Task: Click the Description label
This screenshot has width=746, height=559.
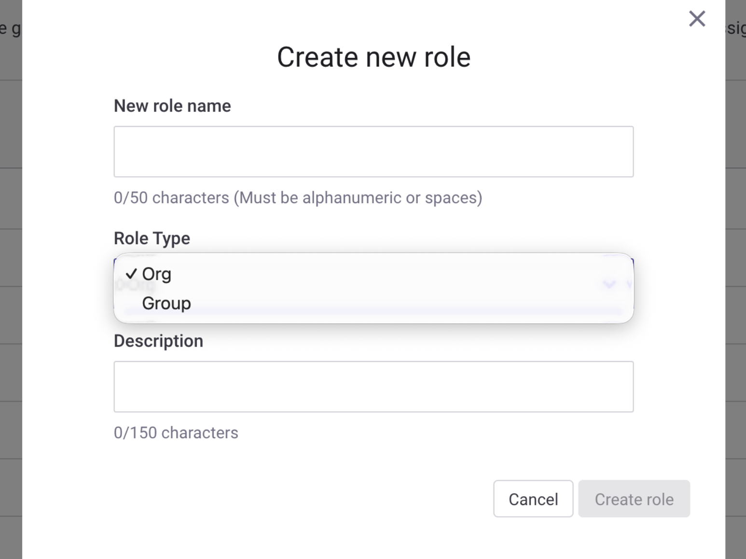Action: [158, 341]
